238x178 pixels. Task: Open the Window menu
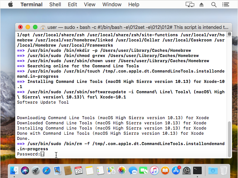click(x=112, y=4)
